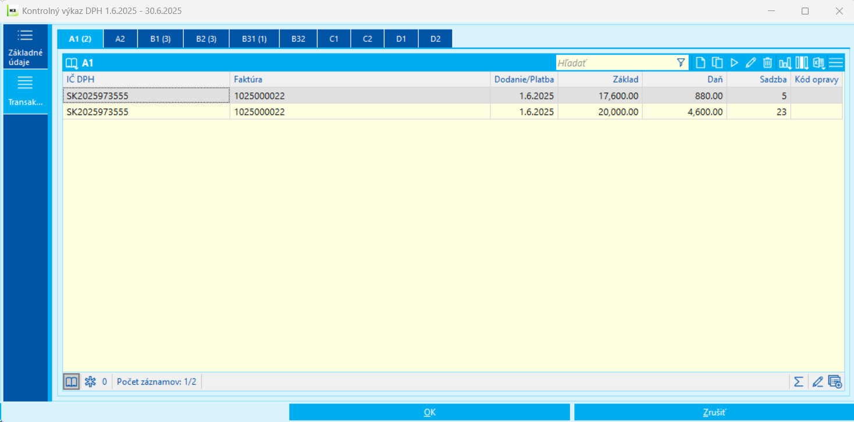Image resolution: width=854 pixels, height=422 pixels.
Task: Click the IČ DPH cell in the 17,600.00 row
Action: [147, 96]
